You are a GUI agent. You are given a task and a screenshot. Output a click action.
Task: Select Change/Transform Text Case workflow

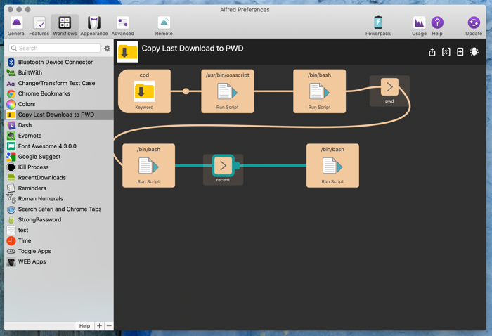[x=59, y=83]
